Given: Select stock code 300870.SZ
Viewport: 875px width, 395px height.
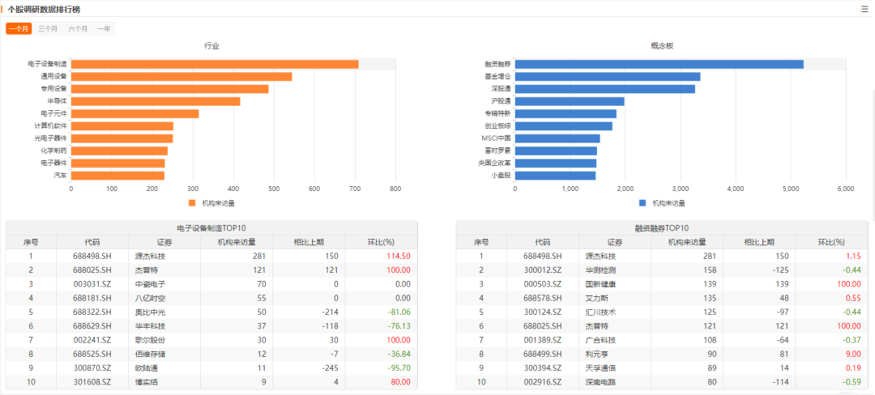Looking at the screenshot, I should (x=92, y=367).
